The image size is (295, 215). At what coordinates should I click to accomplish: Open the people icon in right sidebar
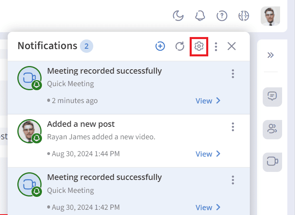tap(272, 129)
